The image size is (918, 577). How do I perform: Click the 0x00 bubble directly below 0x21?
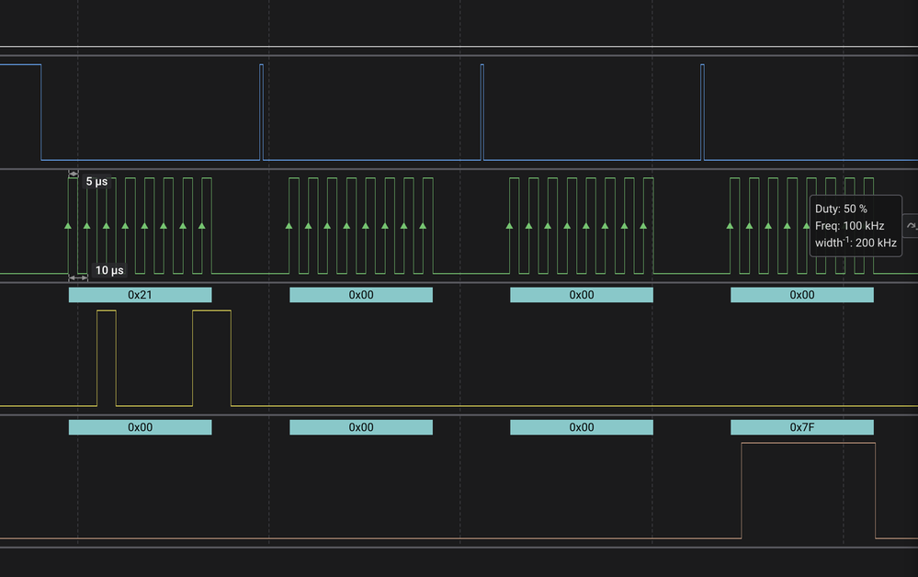pyautogui.click(x=140, y=427)
